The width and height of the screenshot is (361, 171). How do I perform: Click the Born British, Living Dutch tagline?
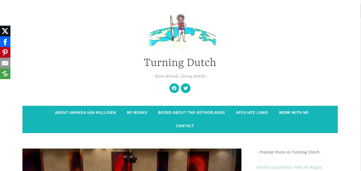[180, 76]
